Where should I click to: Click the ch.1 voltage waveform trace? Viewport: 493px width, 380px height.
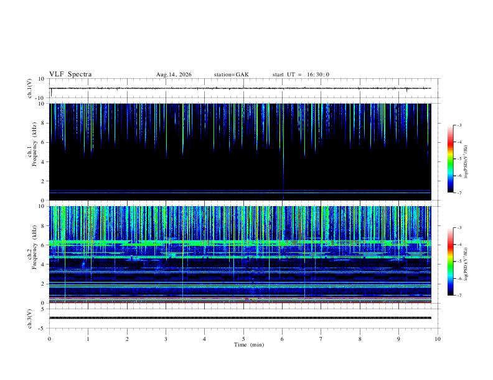[240, 88]
